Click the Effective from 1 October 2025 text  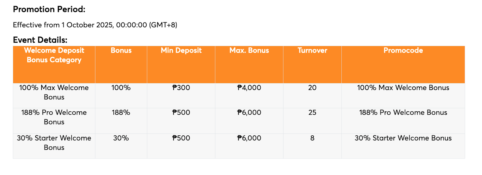tap(95, 25)
